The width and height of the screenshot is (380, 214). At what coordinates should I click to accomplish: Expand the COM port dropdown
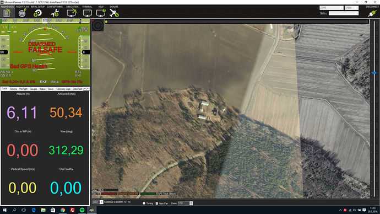[332, 8]
